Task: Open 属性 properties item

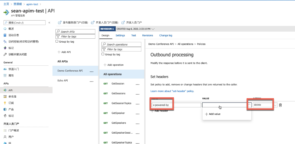Action: click(11, 76)
